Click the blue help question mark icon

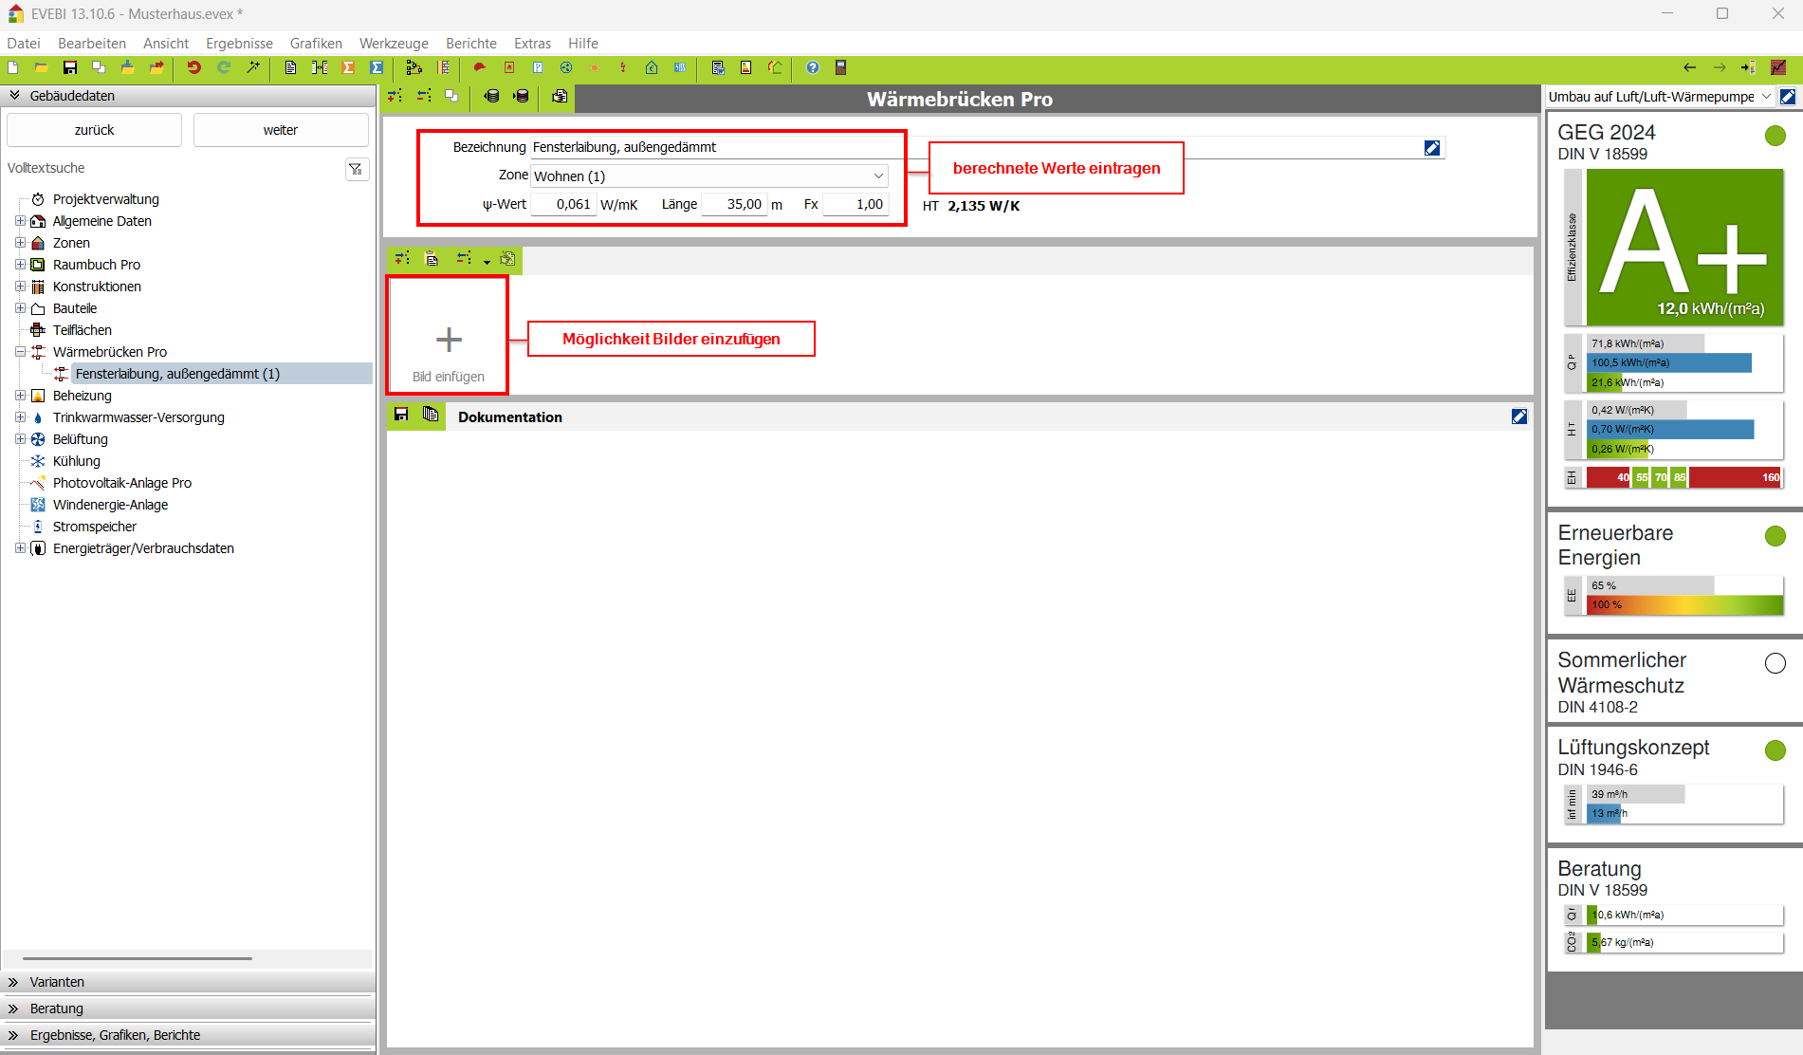[813, 67]
